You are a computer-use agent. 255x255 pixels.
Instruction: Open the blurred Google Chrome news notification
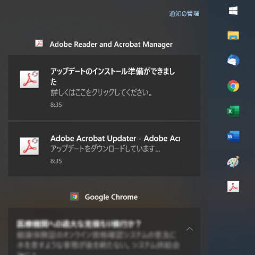pyautogui.click(x=104, y=232)
